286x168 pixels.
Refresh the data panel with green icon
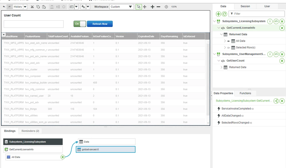pyautogui.click(x=224, y=14)
